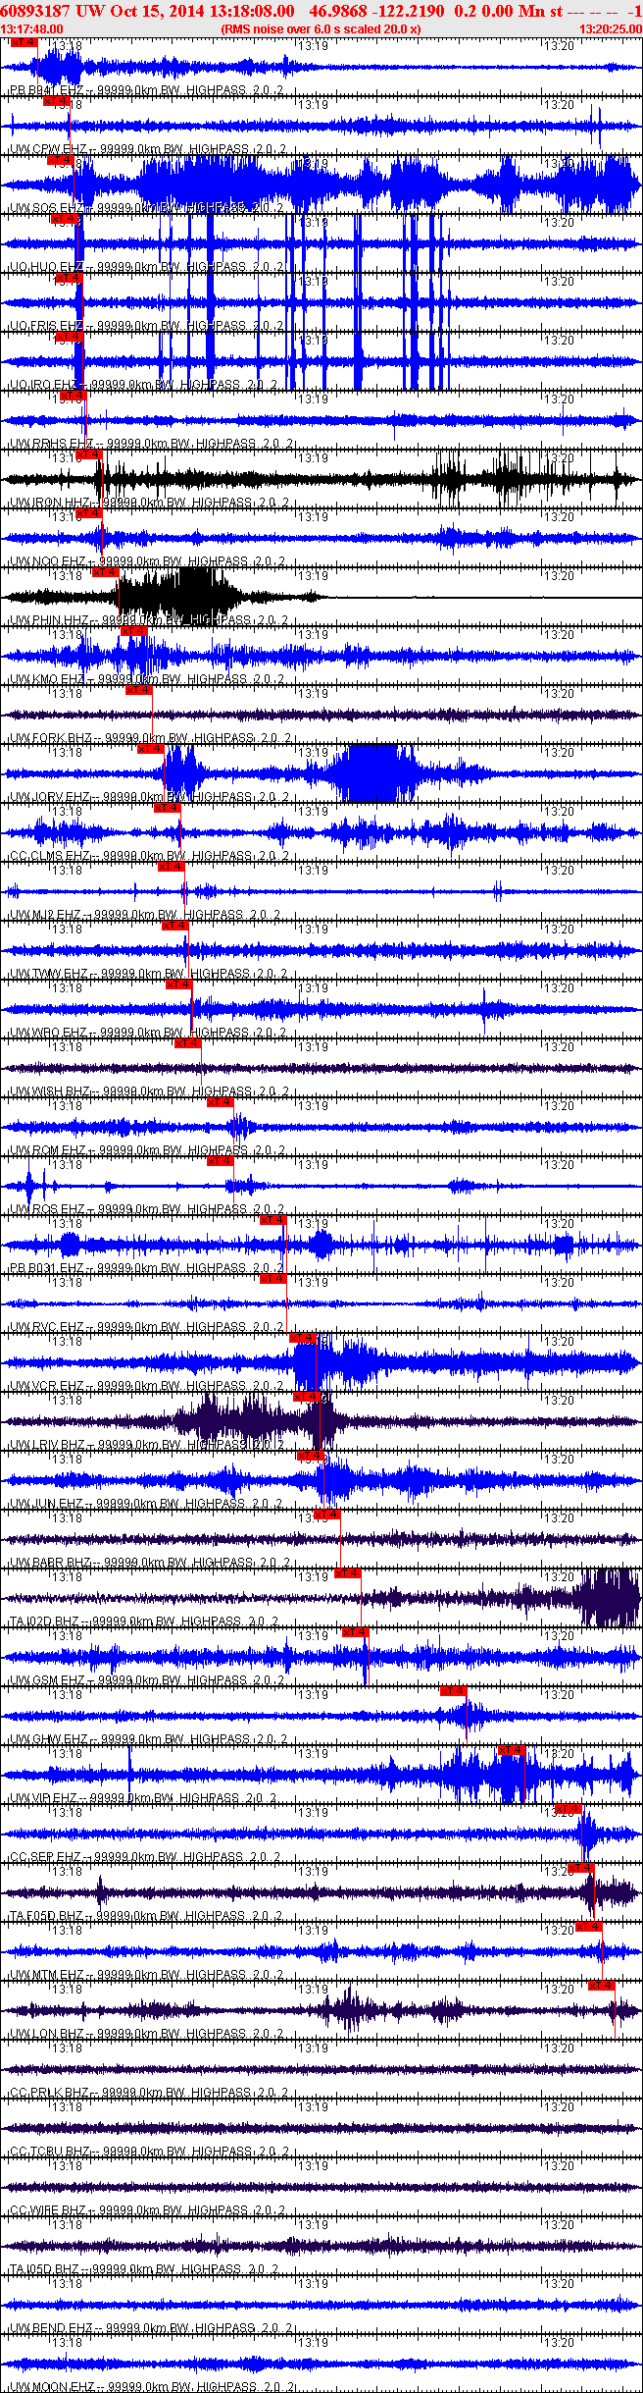Click the event coordinates 46.9868 -122.2190
Screen dimensions: 643x2393
point(376,11)
